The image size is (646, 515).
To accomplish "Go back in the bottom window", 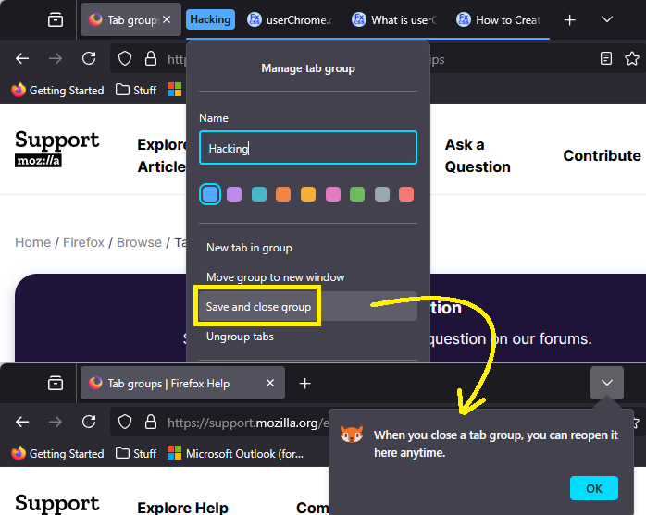I will tap(22, 422).
